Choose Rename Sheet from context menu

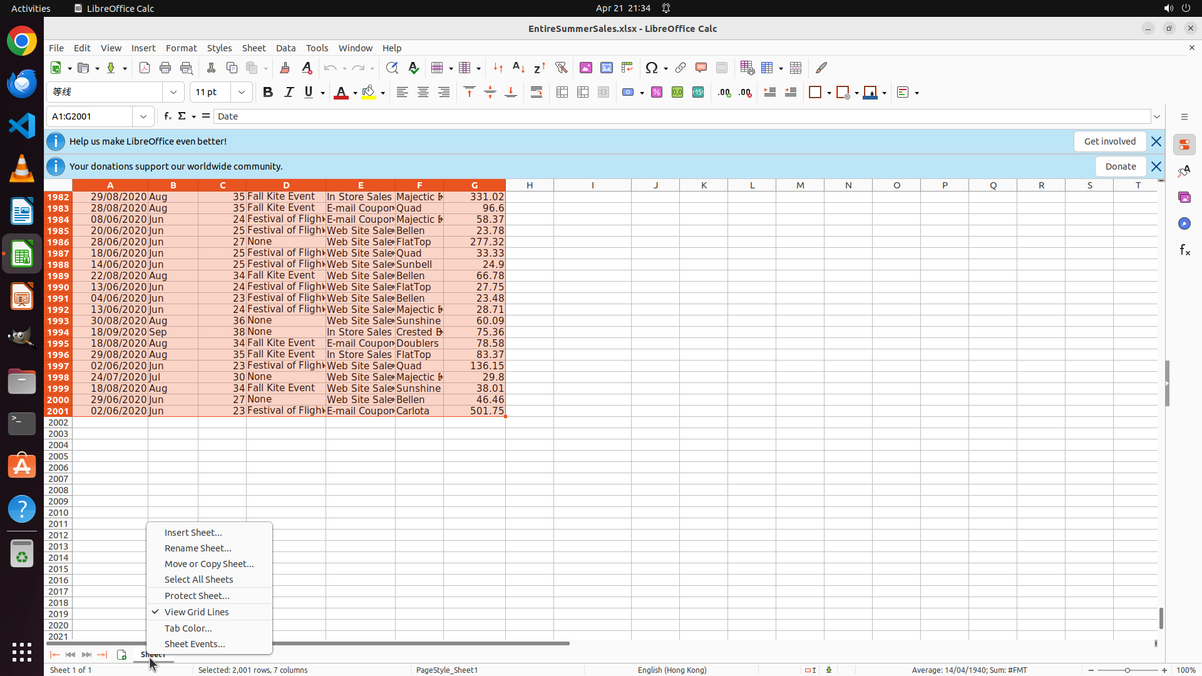(198, 548)
